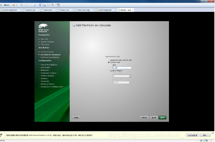215x142 pixels.
Task: Click the Back button
Action: tap(154, 118)
